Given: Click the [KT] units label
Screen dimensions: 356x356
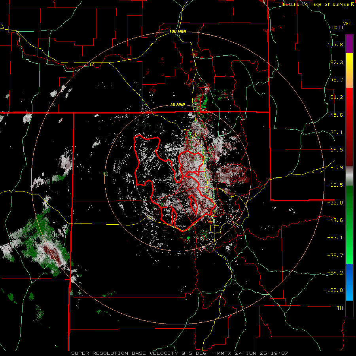Looking at the screenshot, I should pos(338,27).
